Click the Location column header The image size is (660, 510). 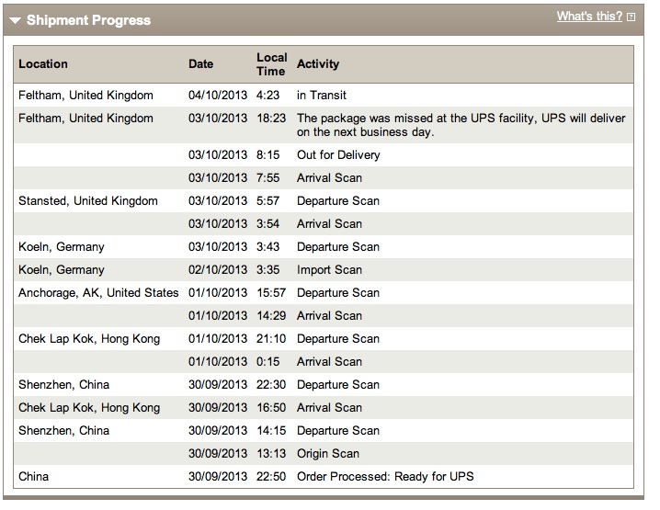point(43,64)
